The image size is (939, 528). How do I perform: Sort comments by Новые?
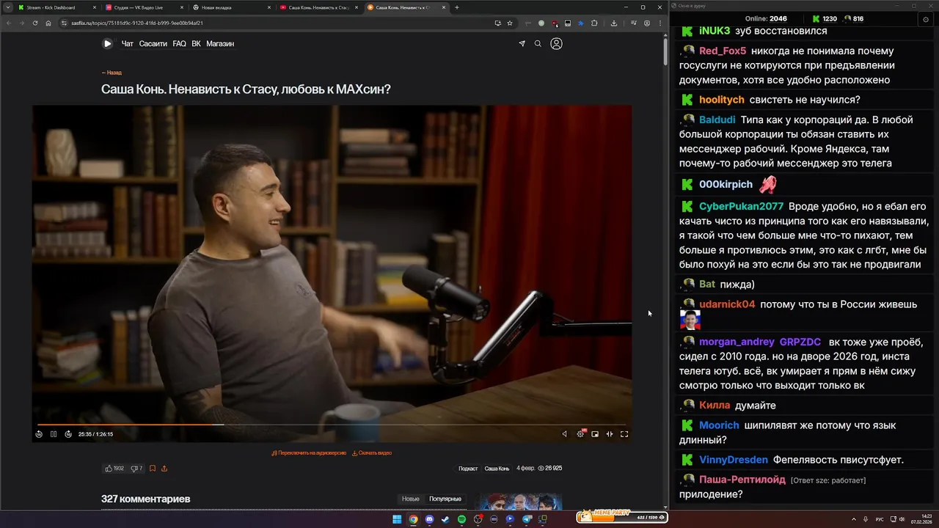pyautogui.click(x=411, y=499)
